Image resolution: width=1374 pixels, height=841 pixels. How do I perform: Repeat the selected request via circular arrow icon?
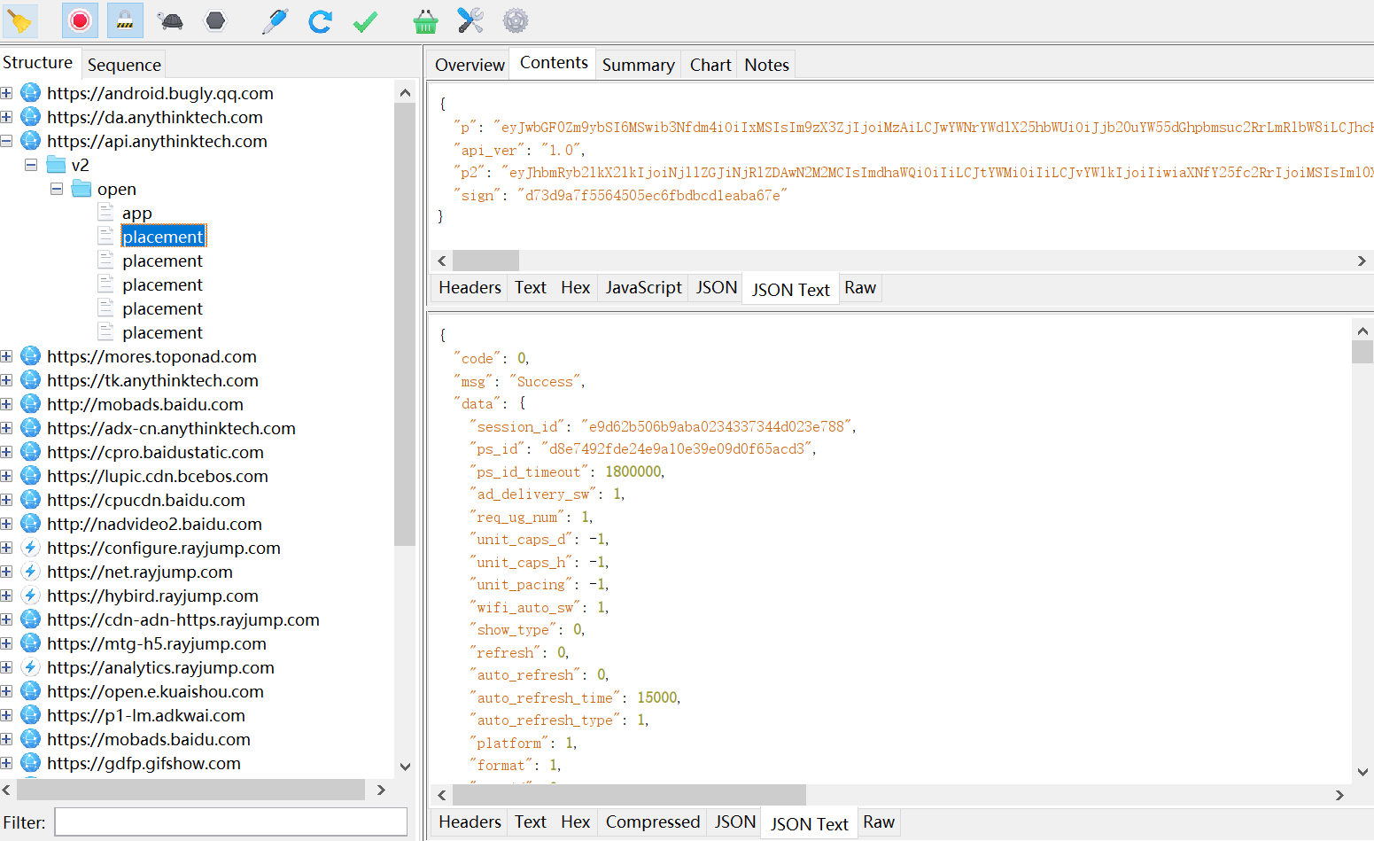321,20
